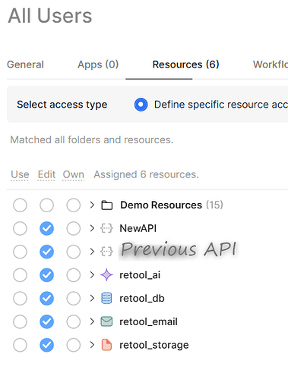Click the retool_db database icon

pyautogui.click(x=106, y=298)
